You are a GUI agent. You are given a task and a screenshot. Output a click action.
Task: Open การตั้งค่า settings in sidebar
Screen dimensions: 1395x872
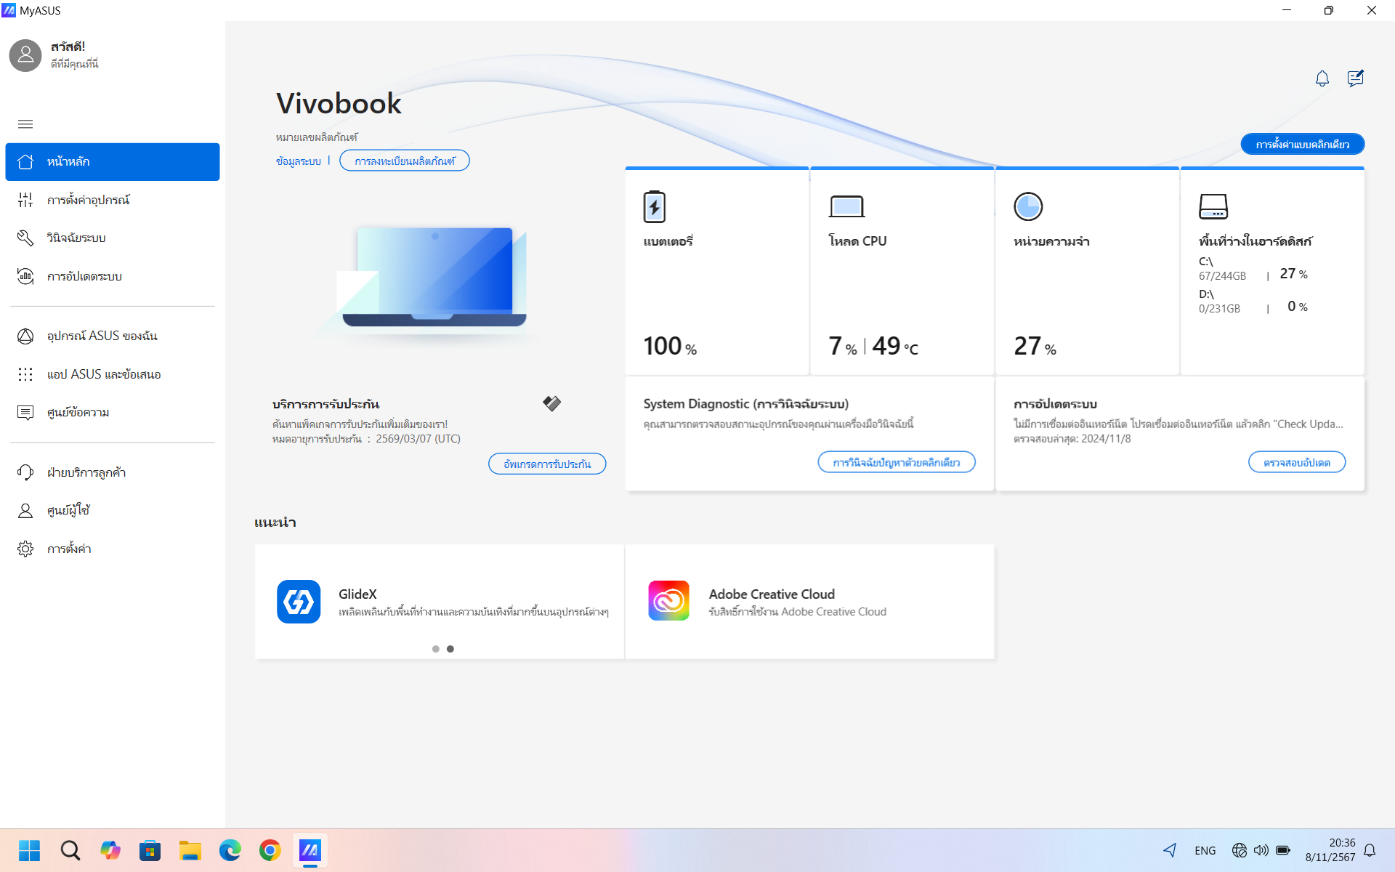[113, 549]
